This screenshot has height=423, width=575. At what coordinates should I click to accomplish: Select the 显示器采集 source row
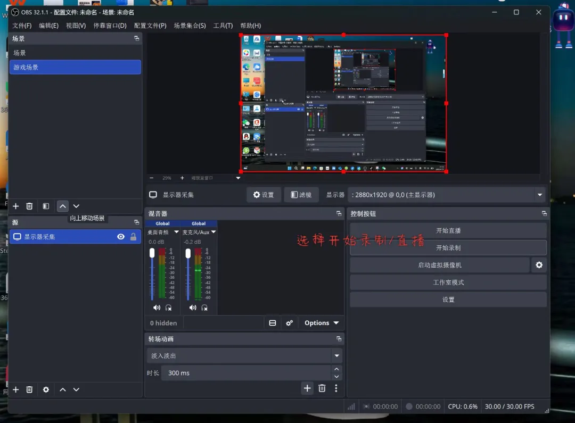(x=75, y=237)
